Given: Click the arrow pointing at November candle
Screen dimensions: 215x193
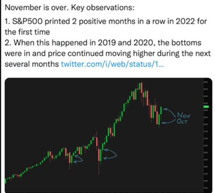Looking at the screenshot, I should [x=170, y=112].
